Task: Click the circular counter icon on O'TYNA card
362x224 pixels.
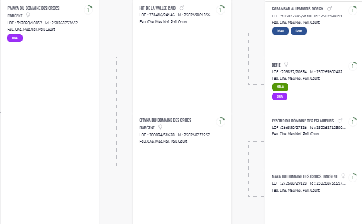Action: tap(220, 121)
